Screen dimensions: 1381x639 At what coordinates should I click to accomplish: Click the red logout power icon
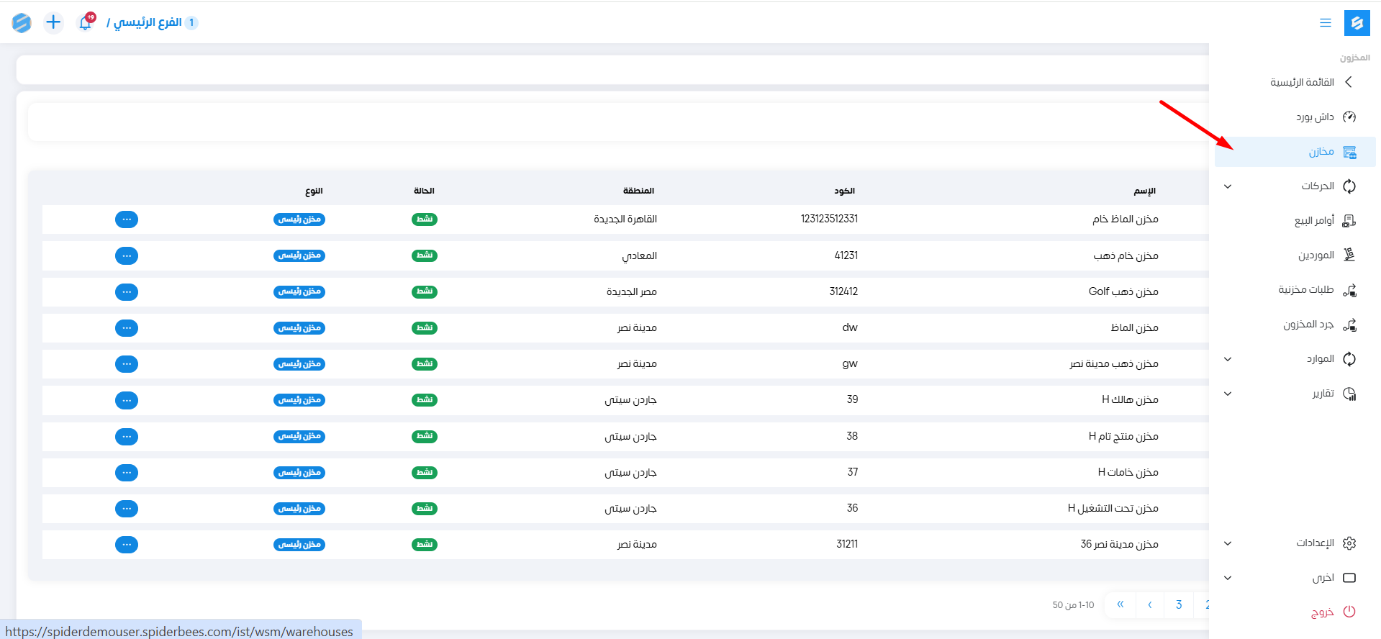tap(1349, 612)
